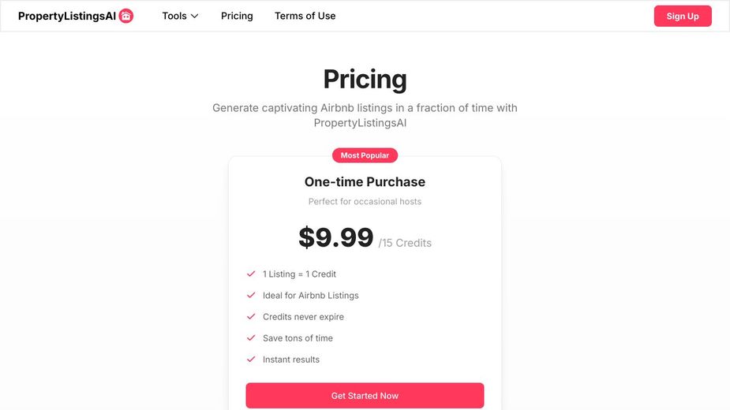The height and width of the screenshot is (410, 730).
Task: Click checkmark beside Instant results
Action: pyautogui.click(x=251, y=360)
